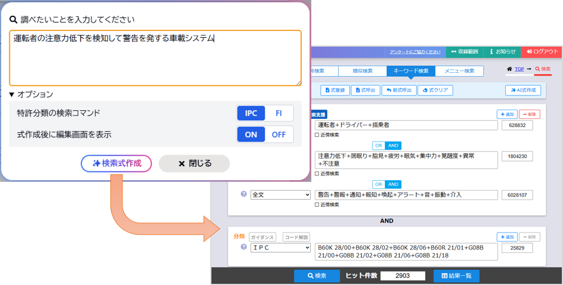Click the red 検索 breadcrumb item
The width and height of the screenshot is (563, 285).
[543, 69]
